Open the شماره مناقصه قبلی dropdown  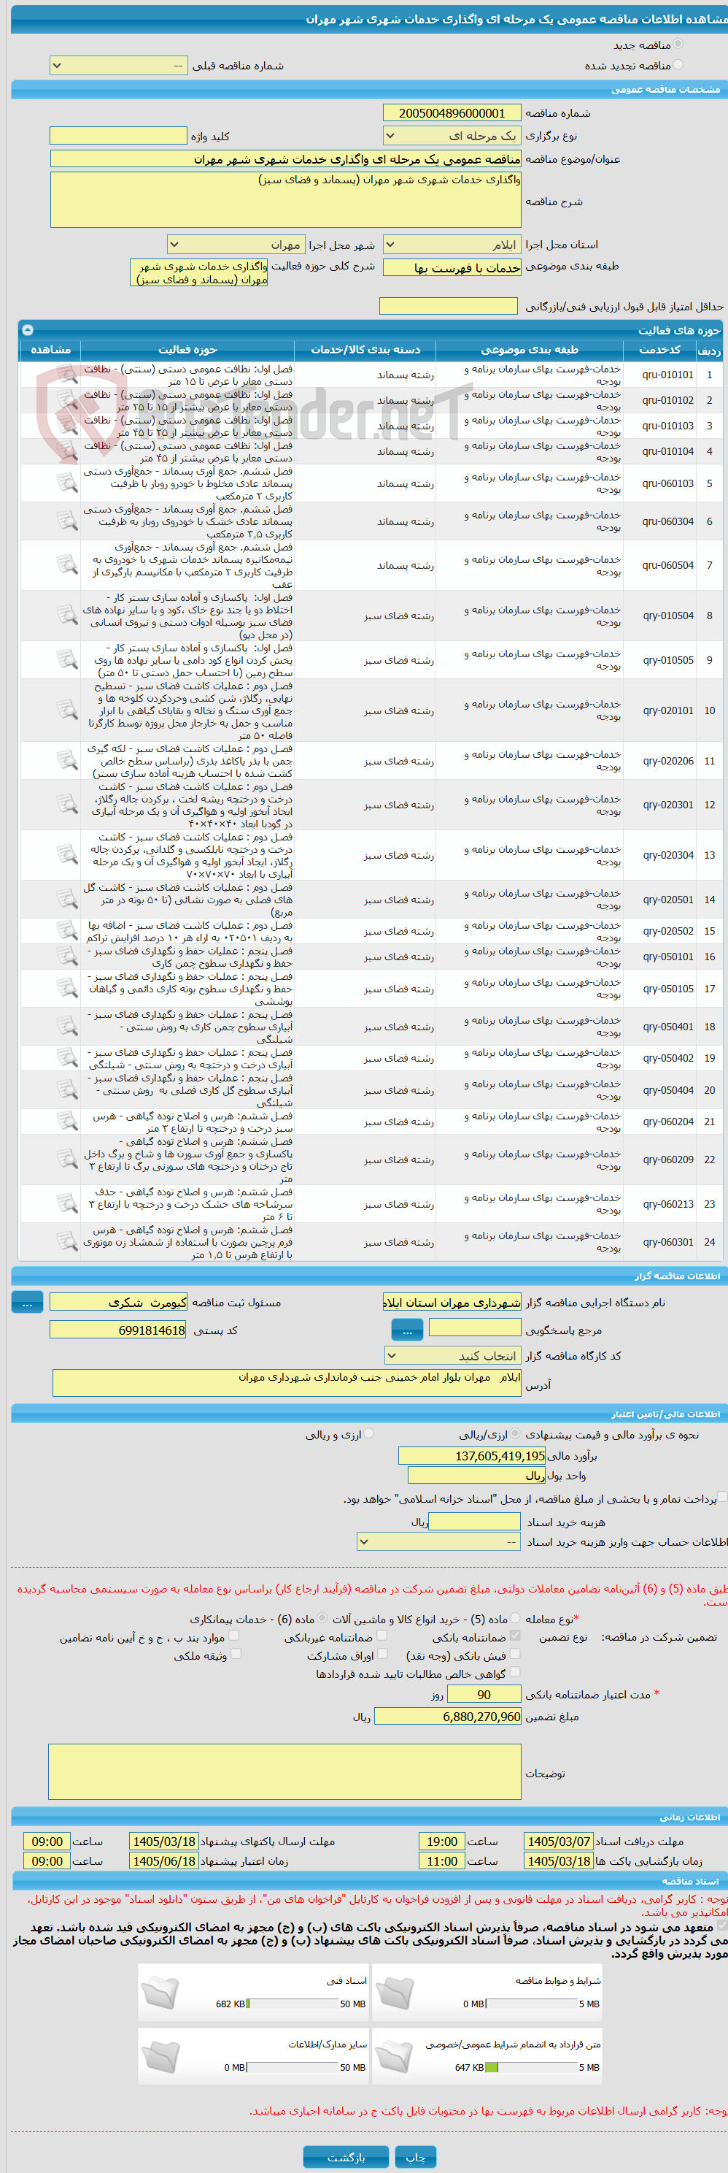119,66
